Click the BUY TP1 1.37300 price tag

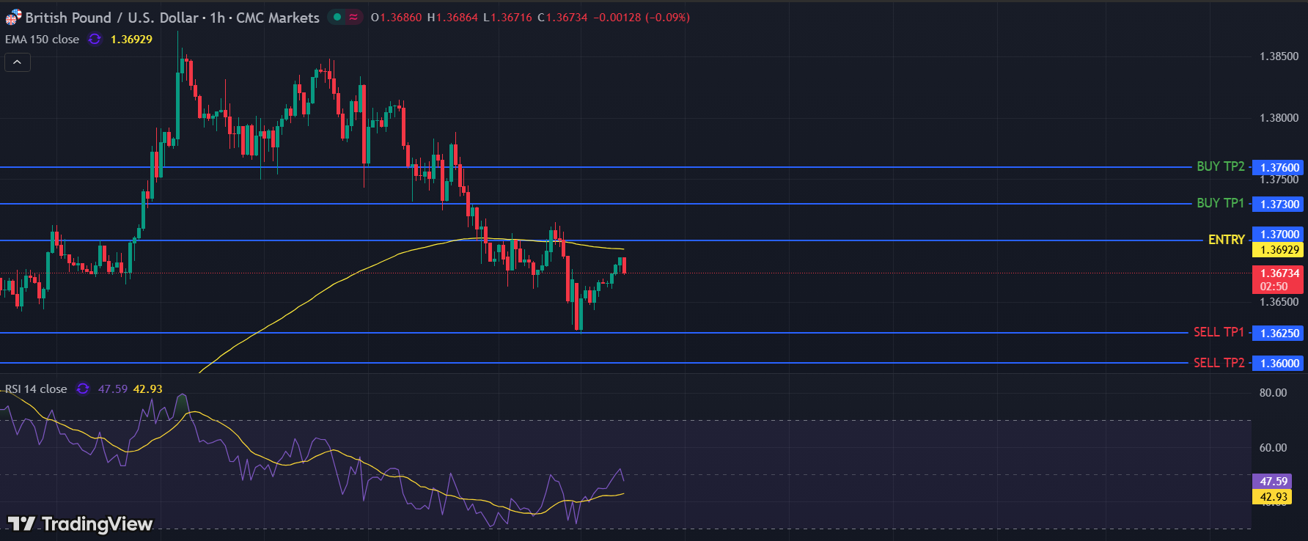pyautogui.click(x=1279, y=204)
